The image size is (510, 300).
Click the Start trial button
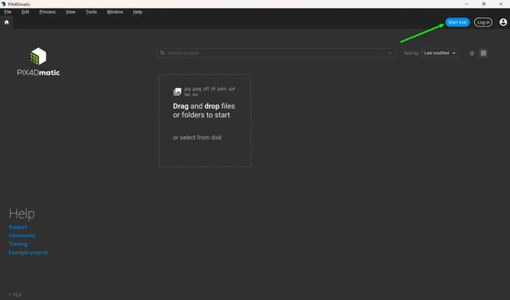click(457, 22)
